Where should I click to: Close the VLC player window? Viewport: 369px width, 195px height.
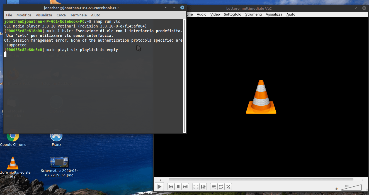(364, 8)
